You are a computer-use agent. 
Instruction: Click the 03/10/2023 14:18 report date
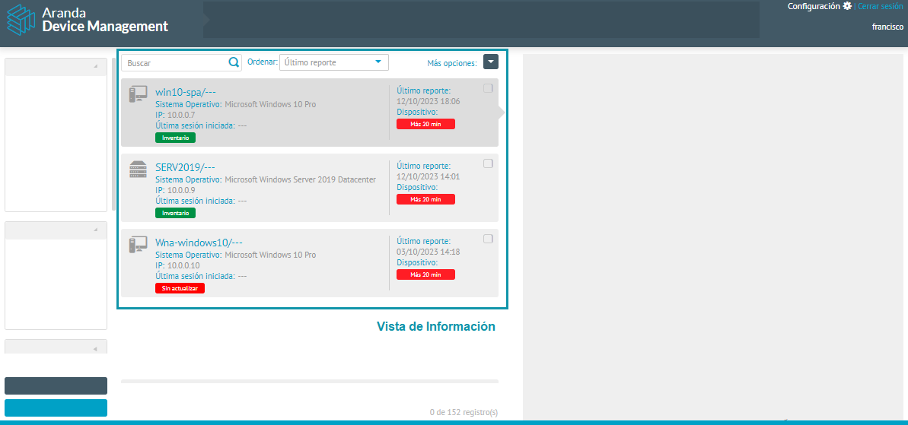point(429,252)
